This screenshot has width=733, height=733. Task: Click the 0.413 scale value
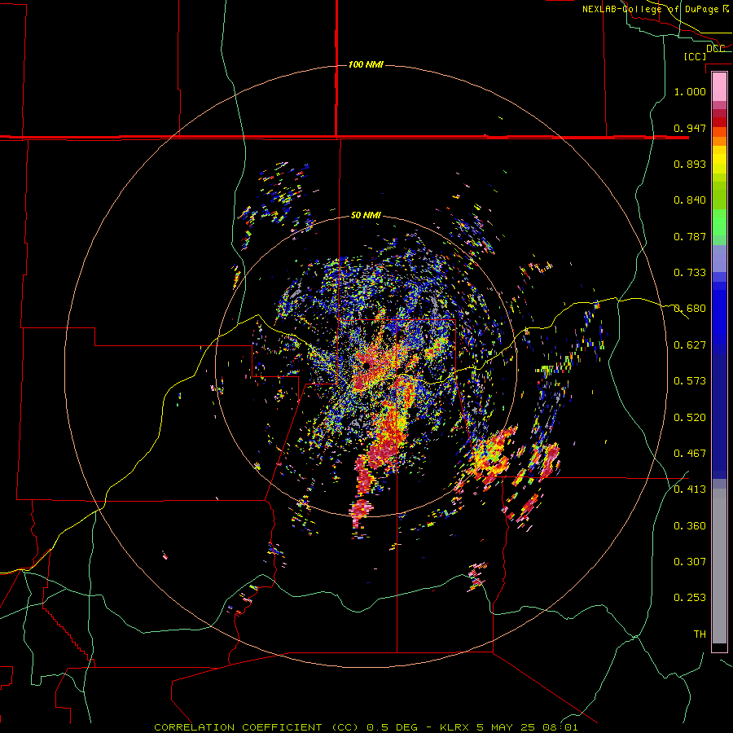click(x=690, y=489)
